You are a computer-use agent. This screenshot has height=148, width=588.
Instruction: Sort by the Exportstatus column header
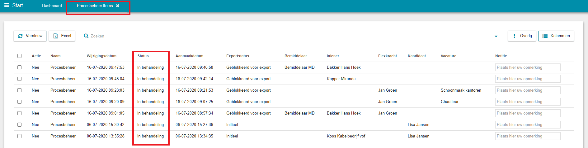[x=238, y=56]
